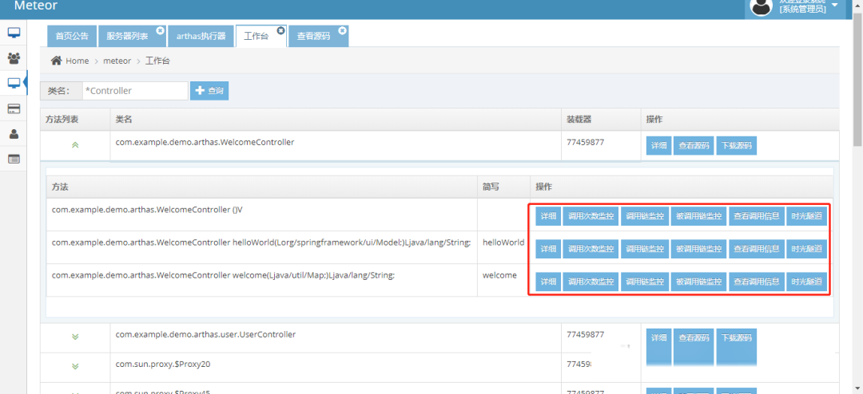The image size is (863, 394).
Task: Click 下载源码 for WelcomeController
Action: [x=735, y=146]
